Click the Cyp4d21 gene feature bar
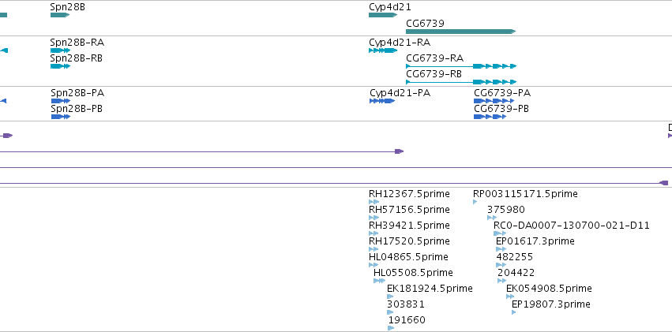The image size is (672, 332). pyautogui.click(x=383, y=15)
